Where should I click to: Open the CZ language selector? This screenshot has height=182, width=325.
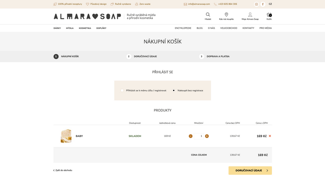270,4
